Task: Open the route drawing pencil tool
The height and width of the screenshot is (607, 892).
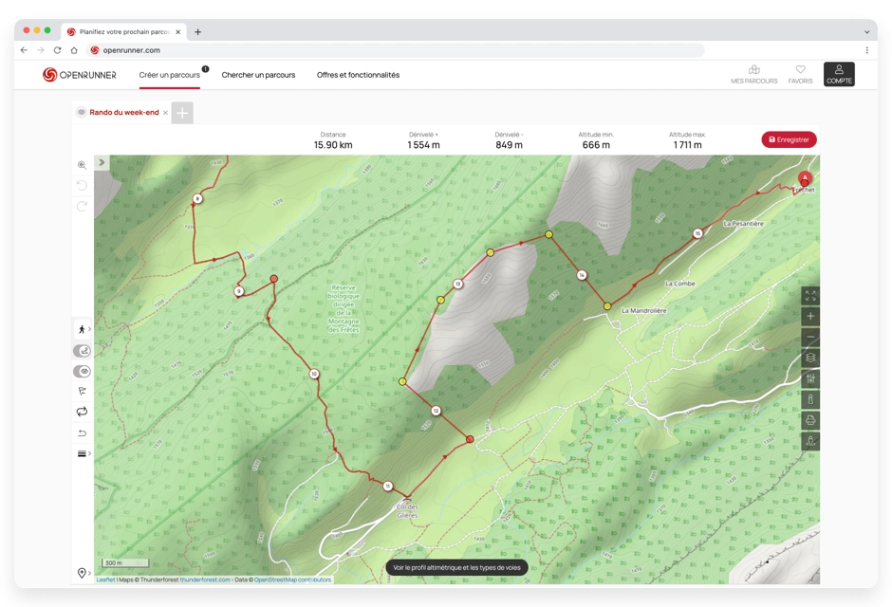Action: coord(82,350)
